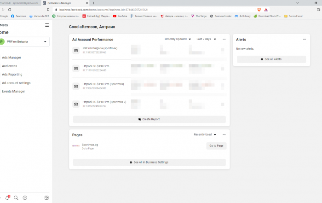Click the Httpool BG $ PR Firm (Sportmax 2) icon
Image resolution: width=322 pixels, height=203 pixels.
[x=76, y=104]
